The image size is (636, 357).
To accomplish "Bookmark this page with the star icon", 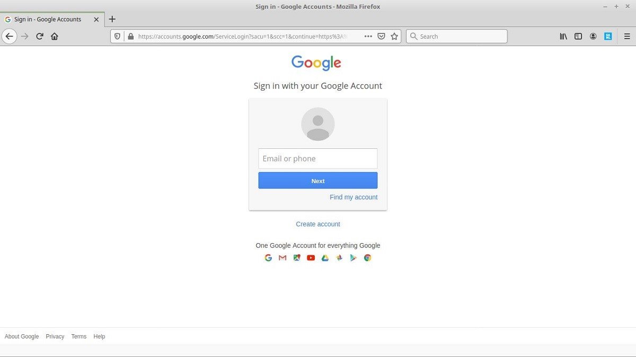I will pyautogui.click(x=394, y=37).
